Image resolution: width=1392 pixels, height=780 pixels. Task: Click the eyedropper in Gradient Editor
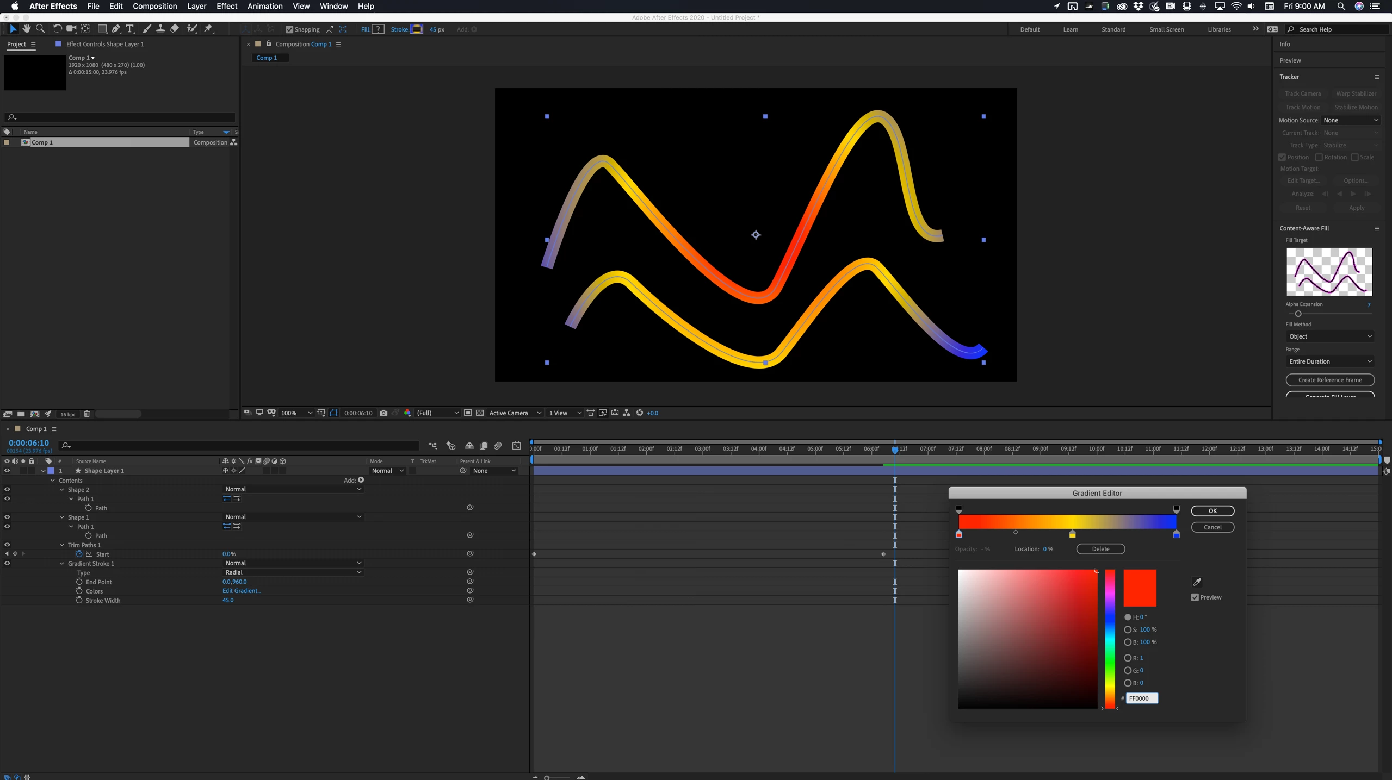click(1197, 582)
